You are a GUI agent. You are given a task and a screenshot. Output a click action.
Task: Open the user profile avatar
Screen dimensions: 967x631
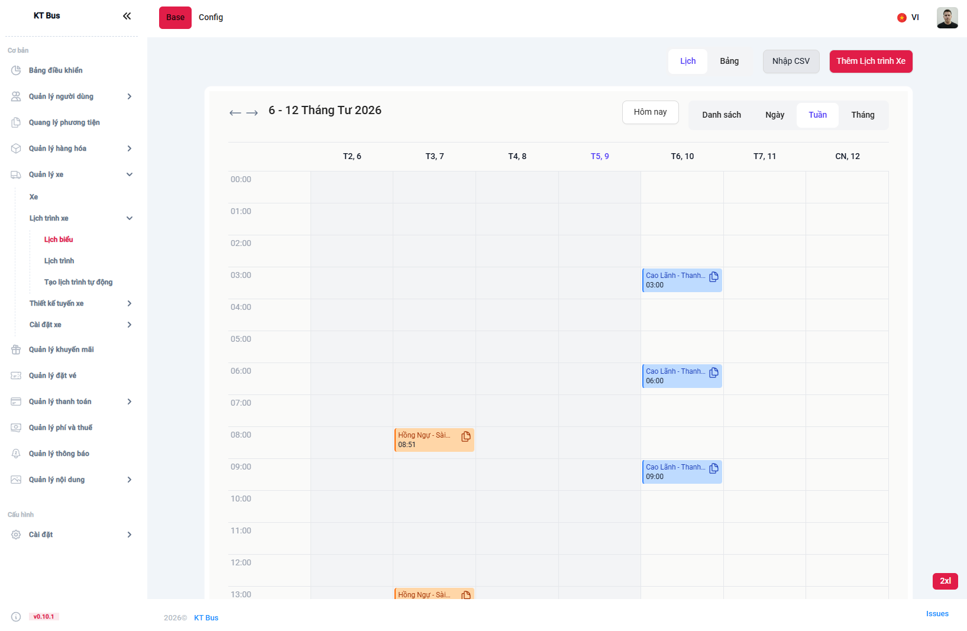tap(947, 18)
